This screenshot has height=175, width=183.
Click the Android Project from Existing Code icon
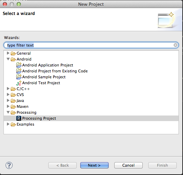[x=19, y=71]
